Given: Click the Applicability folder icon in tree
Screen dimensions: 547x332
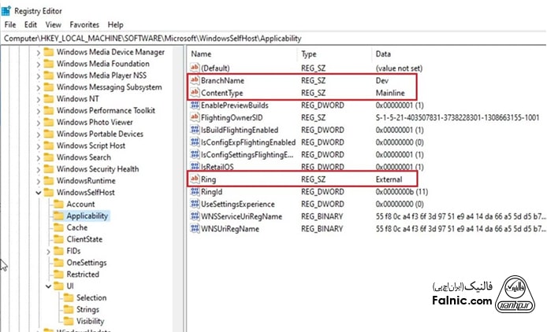Looking at the screenshot, I should 58,216.
